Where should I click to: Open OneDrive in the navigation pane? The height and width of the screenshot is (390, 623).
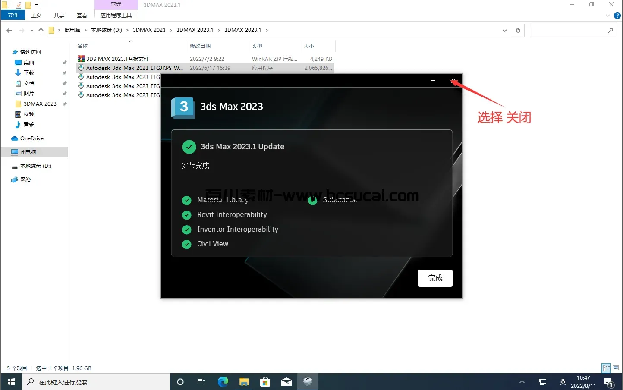[x=32, y=138]
